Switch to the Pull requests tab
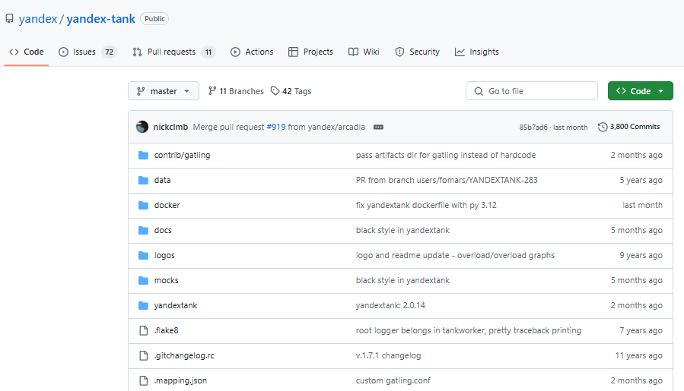The height and width of the screenshot is (391, 684). (173, 52)
